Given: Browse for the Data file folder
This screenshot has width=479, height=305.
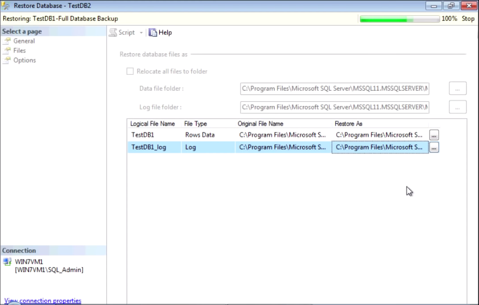Looking at the screenshot, I should (458, 89).
